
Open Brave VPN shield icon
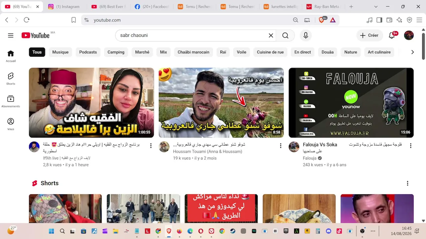coord(409,20)
